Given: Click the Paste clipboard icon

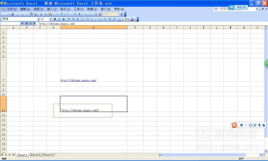Looking at the screenshot, I should 50,14.
